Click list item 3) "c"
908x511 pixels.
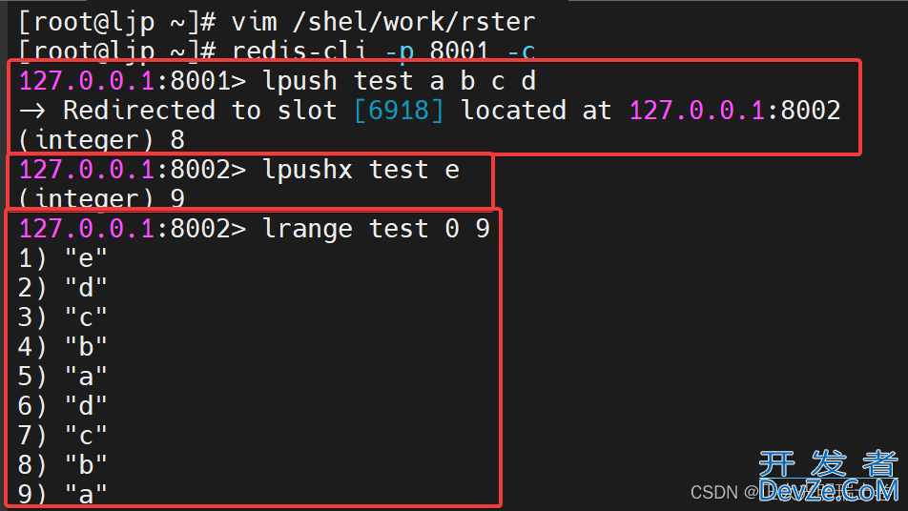[63, 317]
